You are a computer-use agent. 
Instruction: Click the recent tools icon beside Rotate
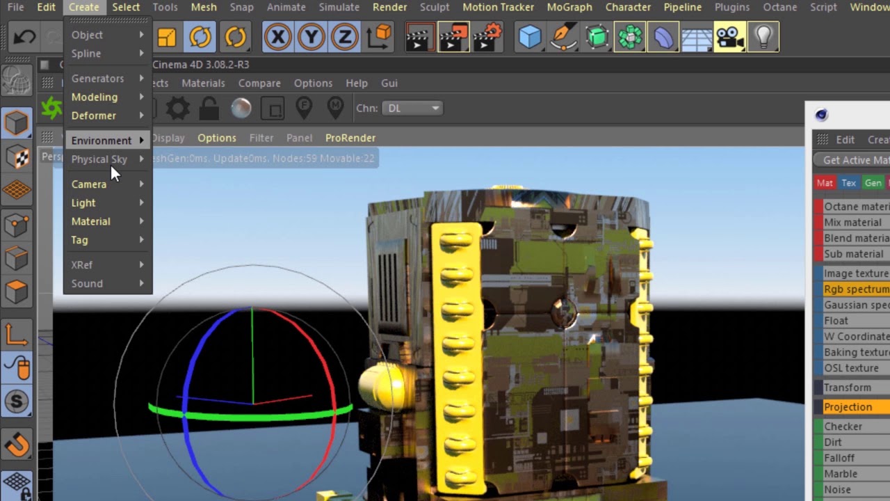pos(235,37)
